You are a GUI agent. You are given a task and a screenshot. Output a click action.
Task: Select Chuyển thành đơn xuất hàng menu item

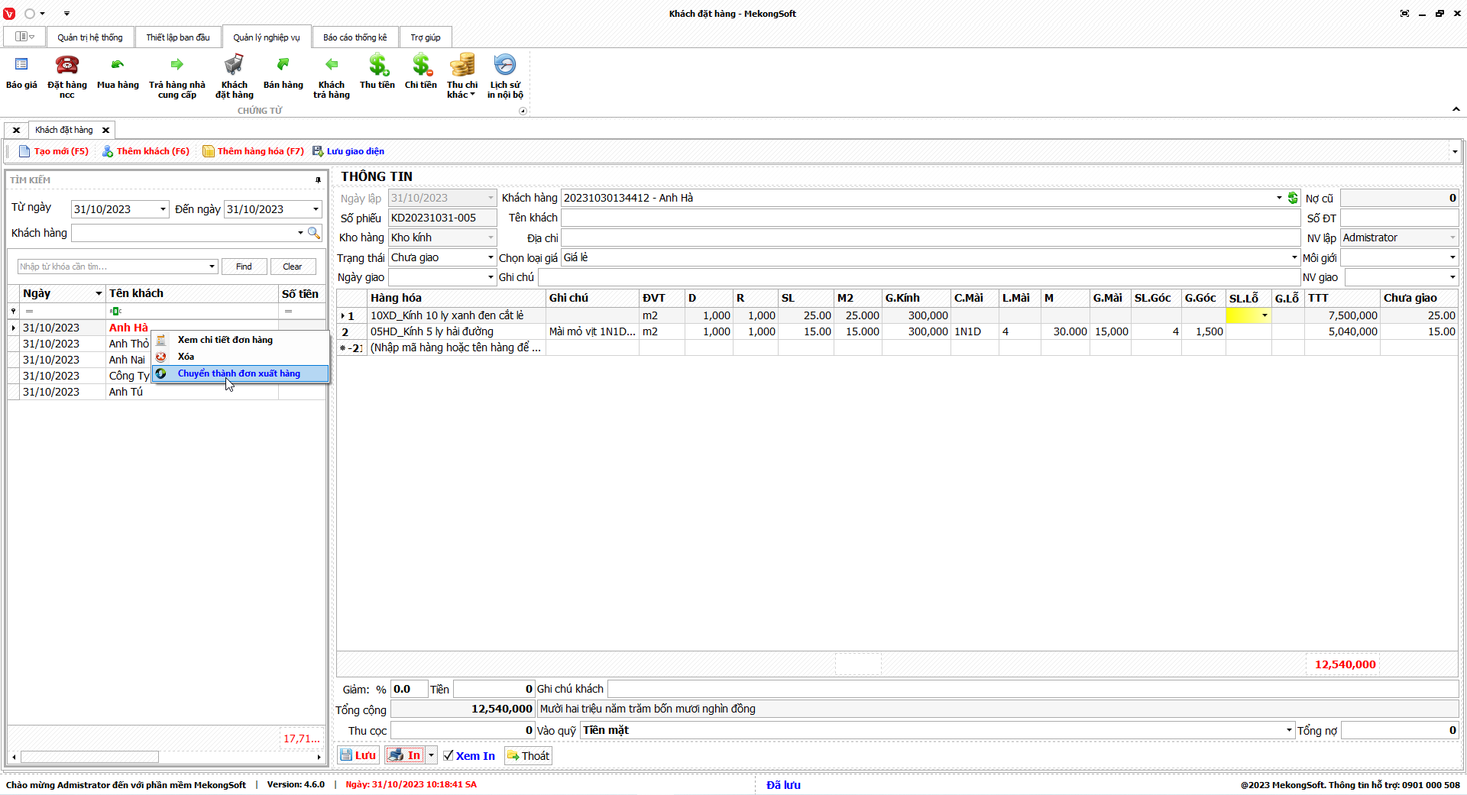click(239, 373)
